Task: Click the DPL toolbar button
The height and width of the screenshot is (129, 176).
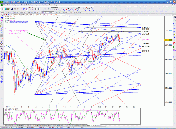Action: click(x=18, y=9)
